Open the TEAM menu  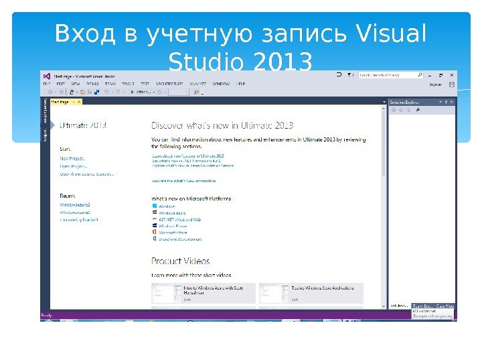pyautogui.click(x=110, y=84)
